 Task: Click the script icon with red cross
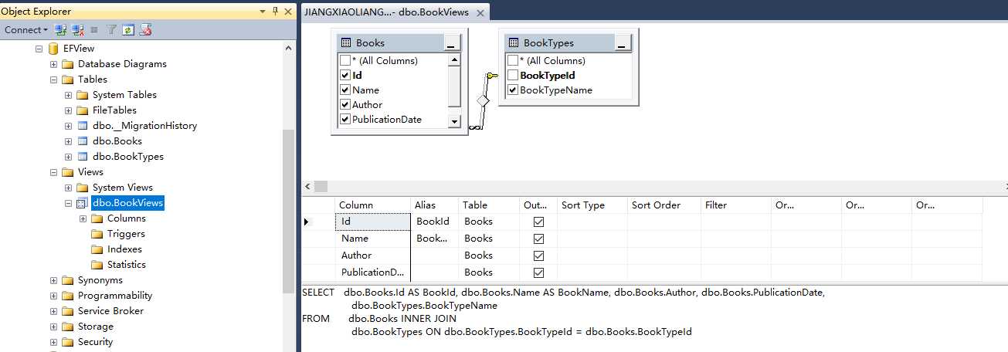[146, 30]
